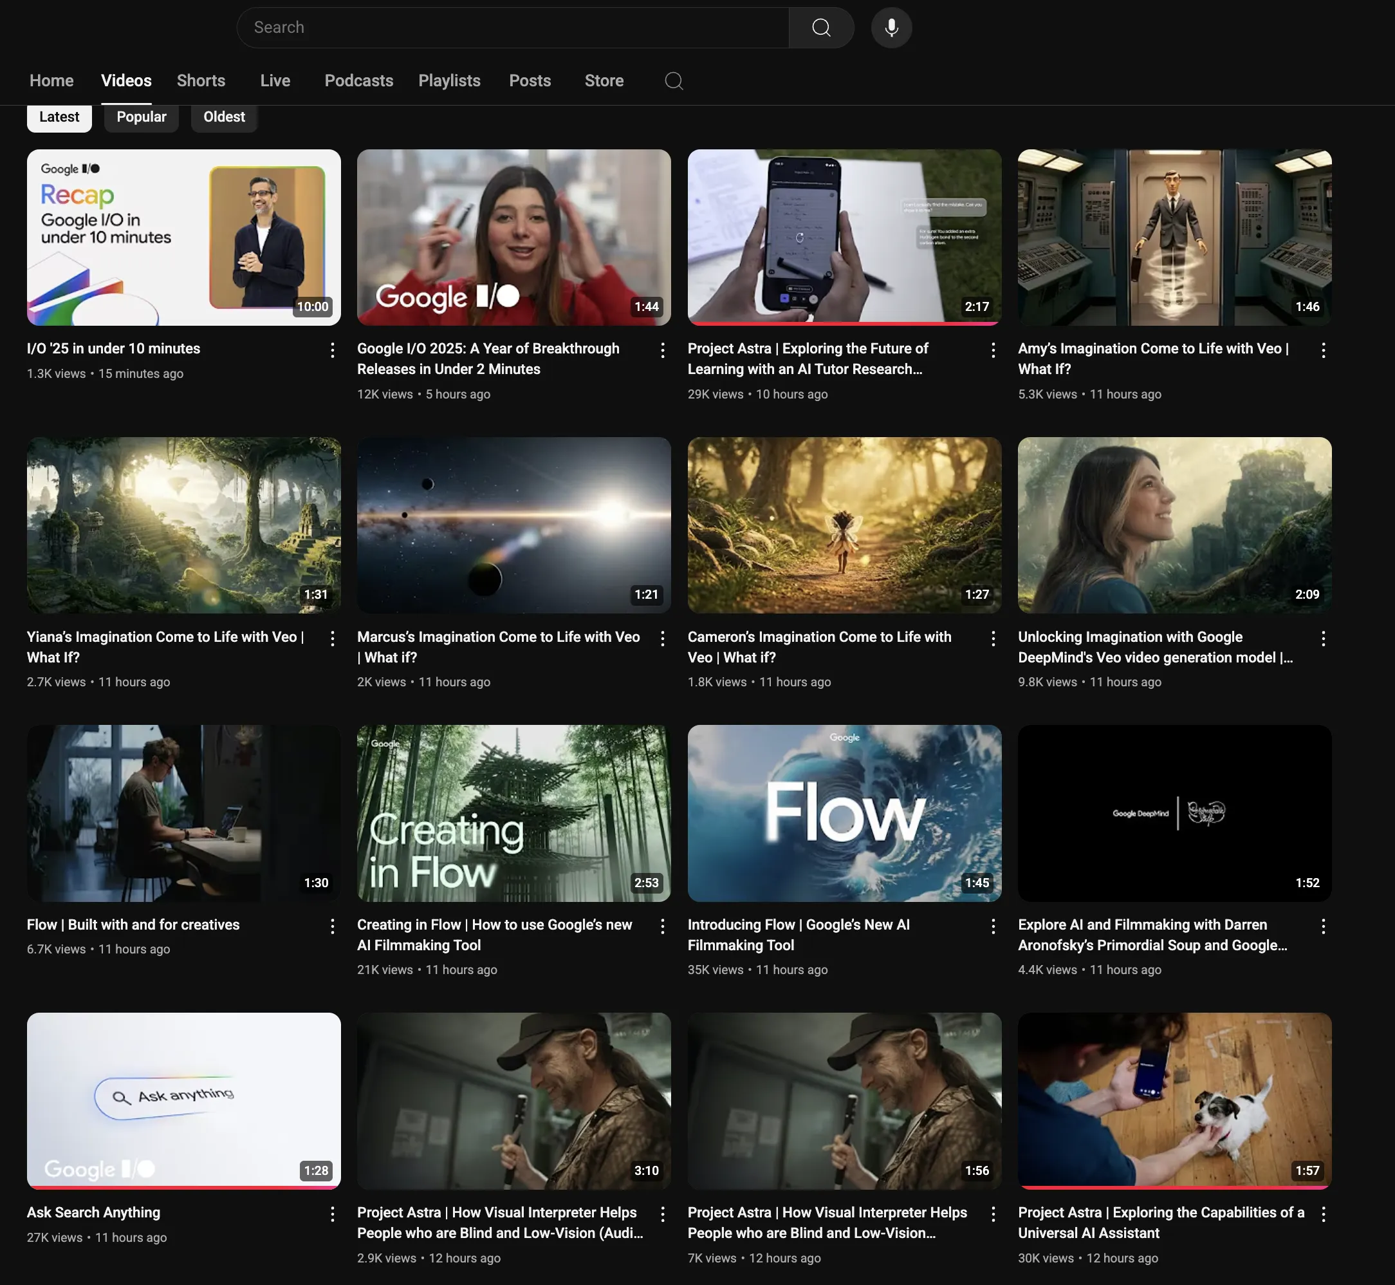Play the space eclipse thumbnail with 1:21 duration
The image size is (1395, 1285).
513,525
